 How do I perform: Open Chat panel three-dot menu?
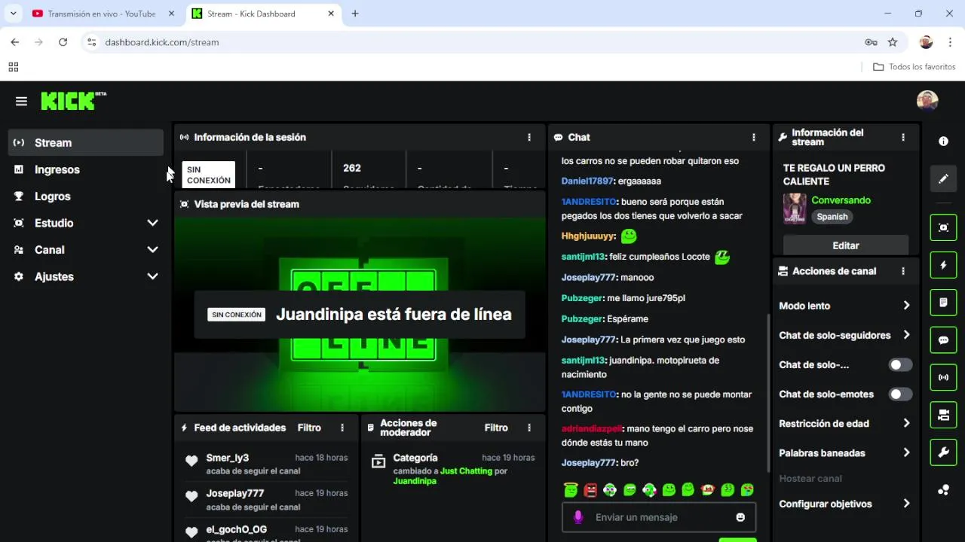753,137
